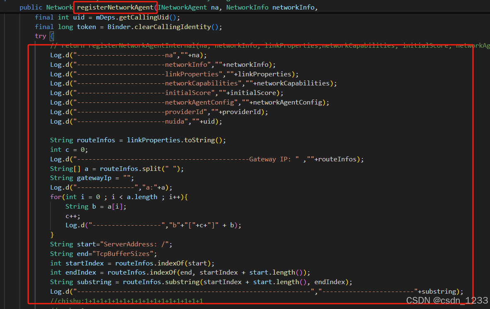Click the //chishu comment line
The width and height of the screenshot is (490, 309).
[x=126, y=301]
